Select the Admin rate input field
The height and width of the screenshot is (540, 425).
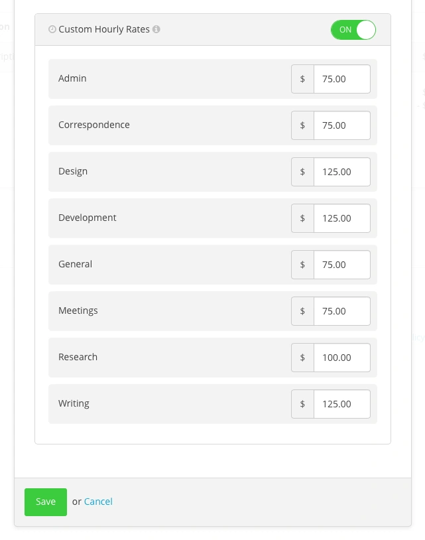pos(341,78)
